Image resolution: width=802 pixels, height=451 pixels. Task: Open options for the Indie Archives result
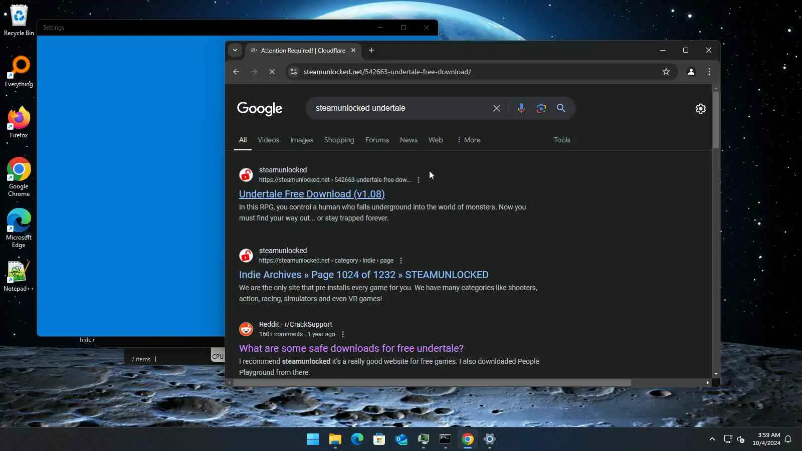(401, 261)
